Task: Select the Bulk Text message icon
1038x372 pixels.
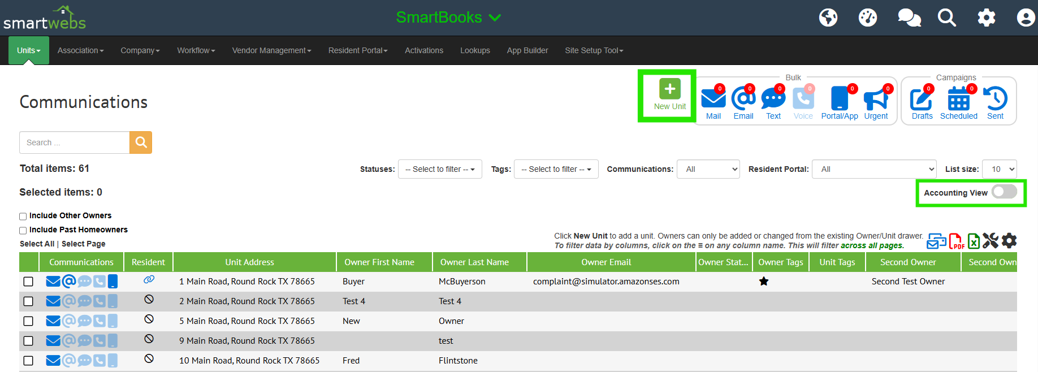Action: tap(773, 99)
